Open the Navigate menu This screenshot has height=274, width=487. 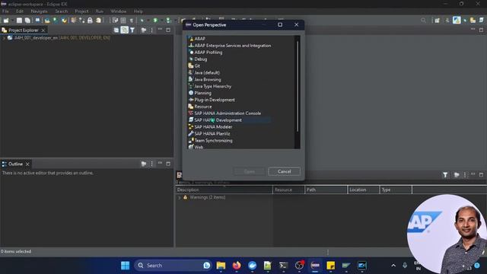coord(39,11)
